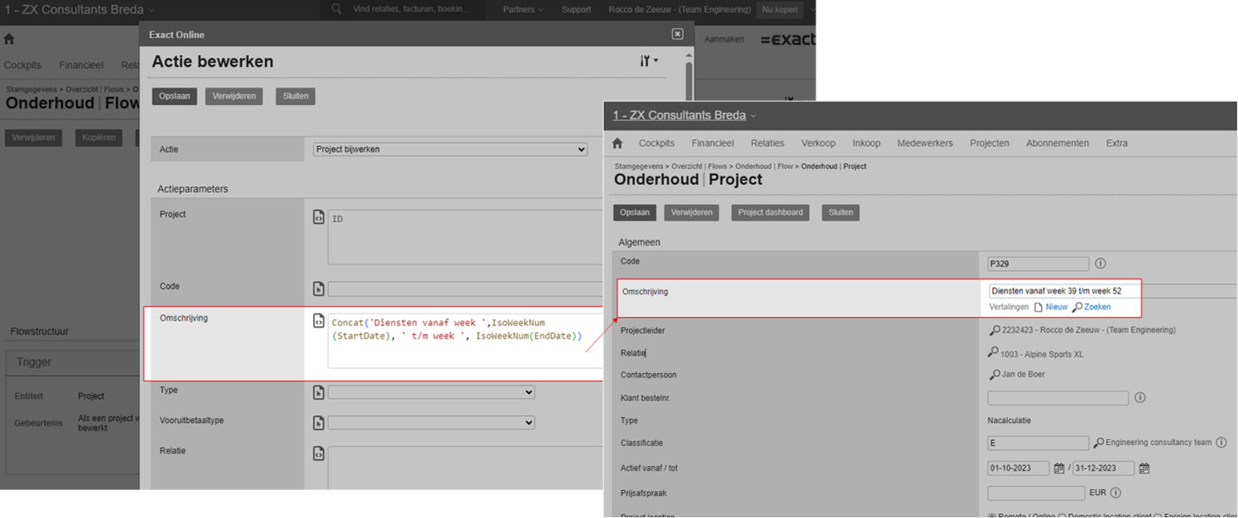Click the Omschrijving field with Diensten text
Viewport: 1238px width, 518px height.
[x=1061, y=290]
